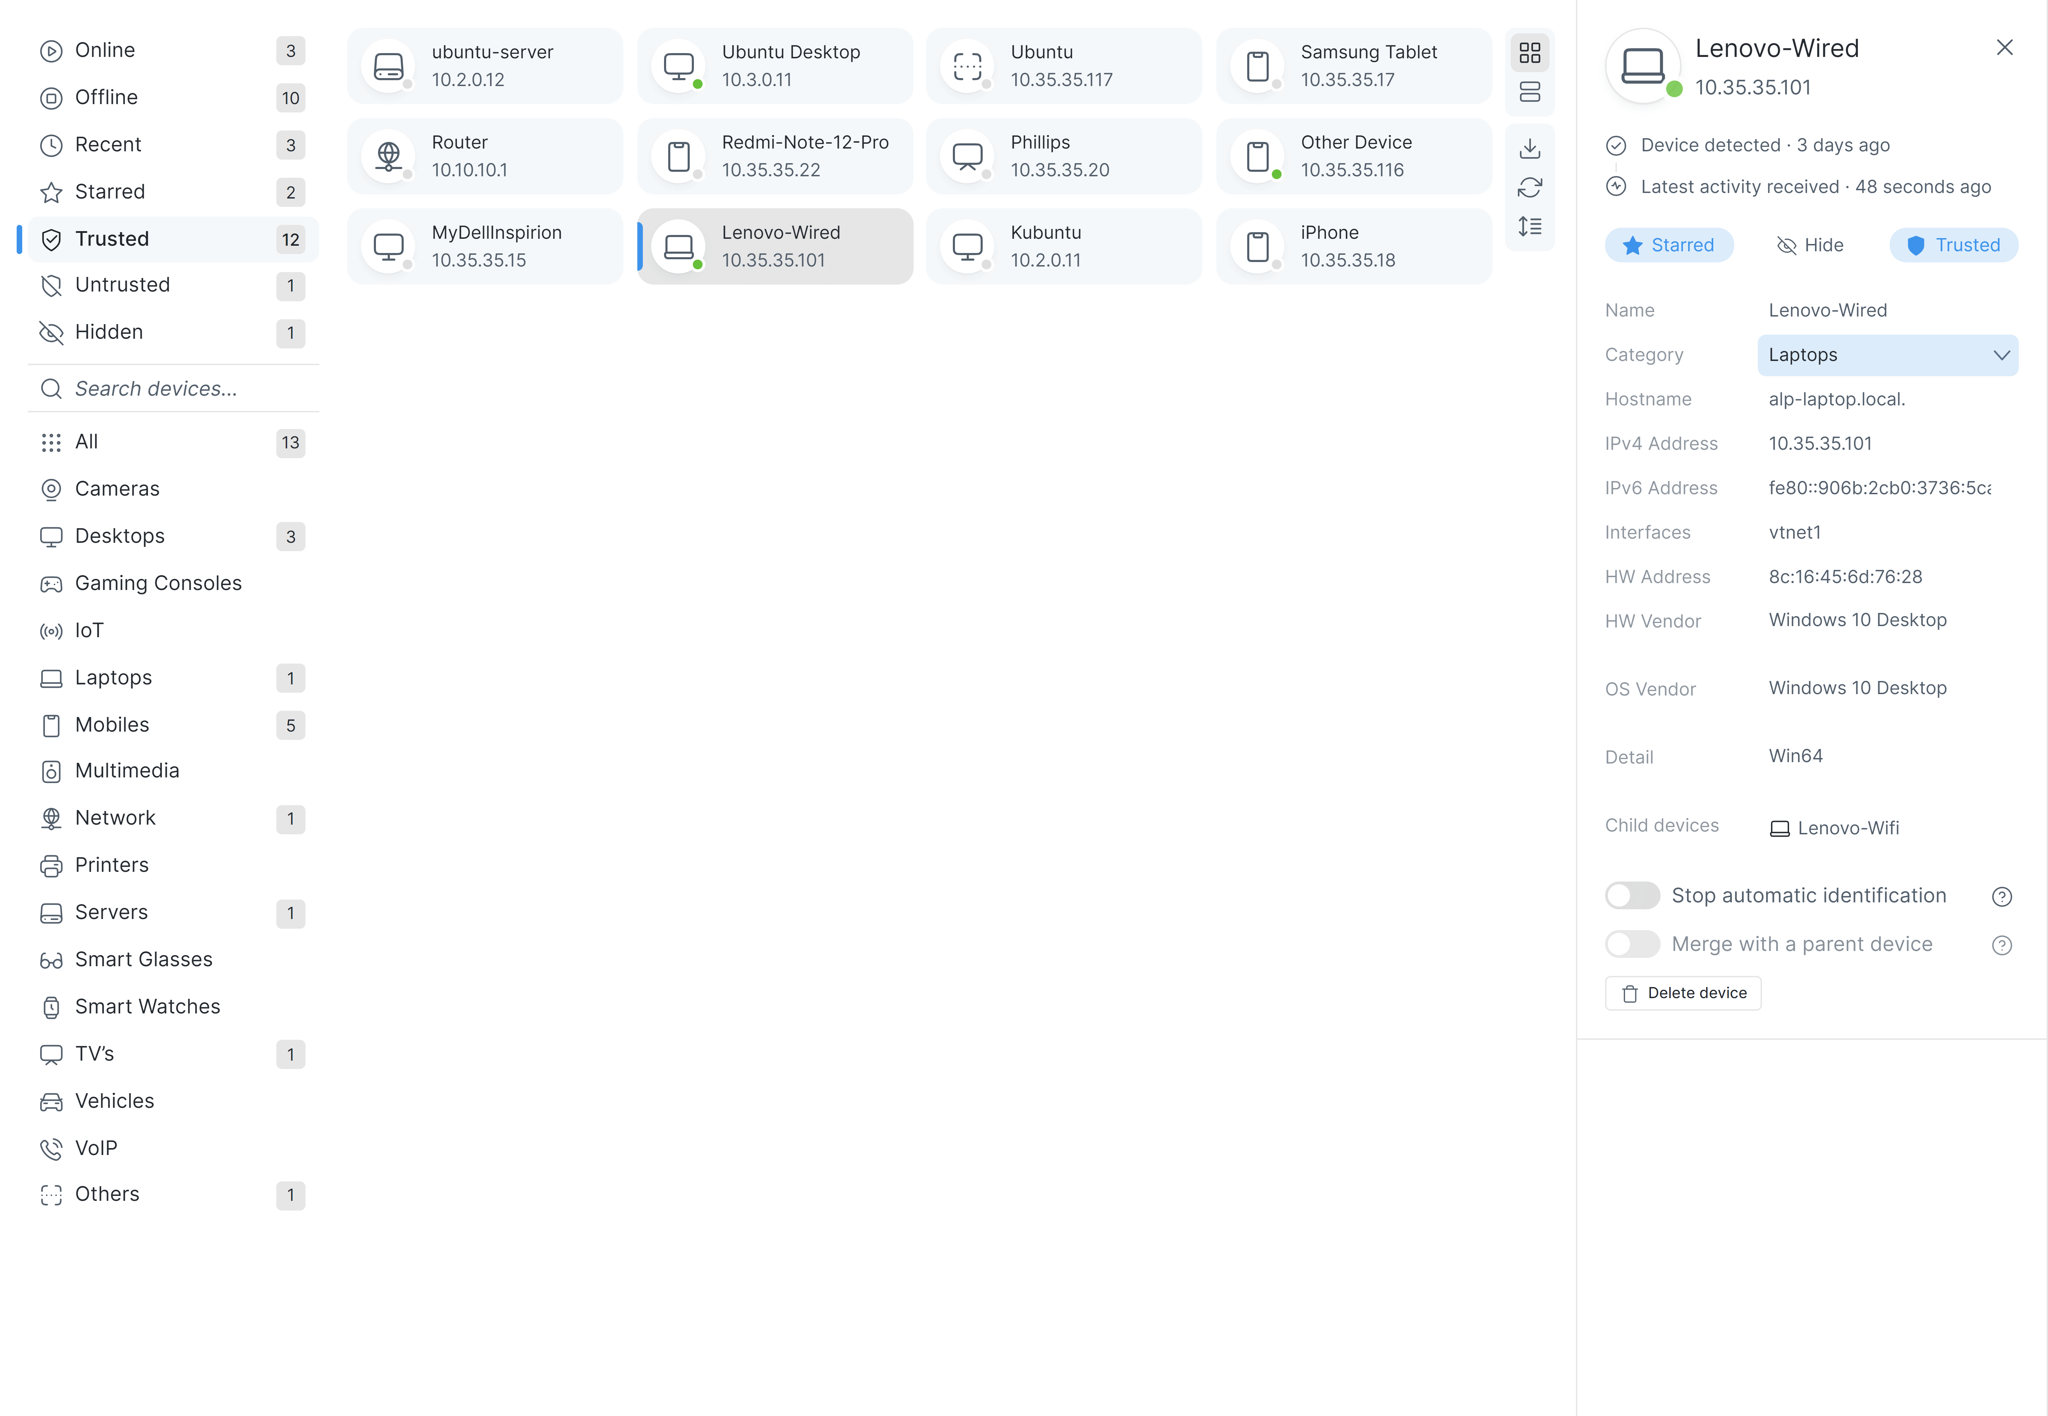
Task: Select the MyDellInspirion device card
Action: click(485, 247)
